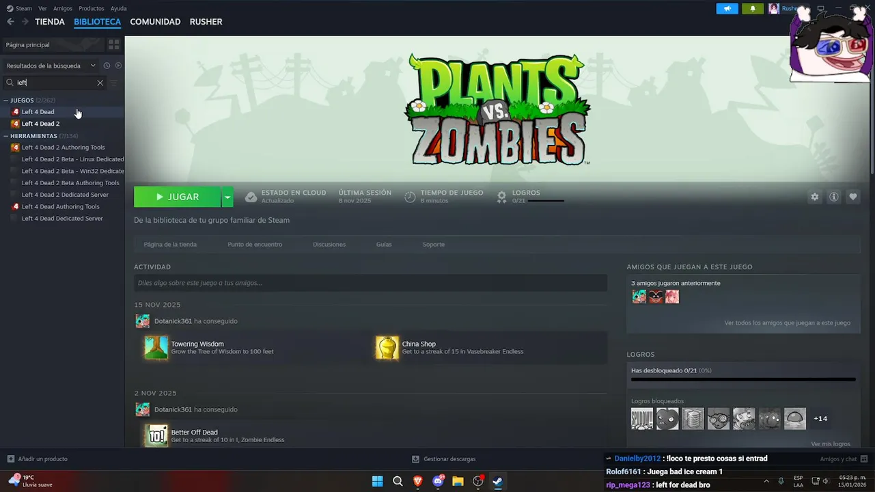875x492 pixels.
Task: Open the Soporte tab
Action: pos(433,245)
